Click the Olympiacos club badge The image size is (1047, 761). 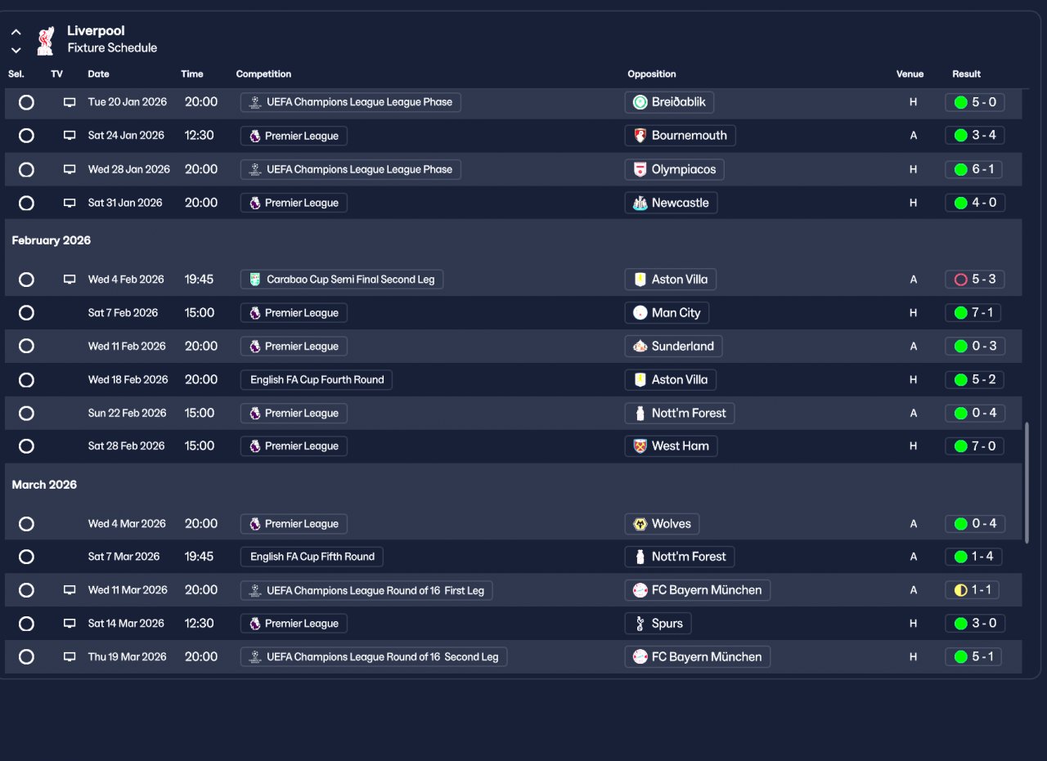point(640,169)
